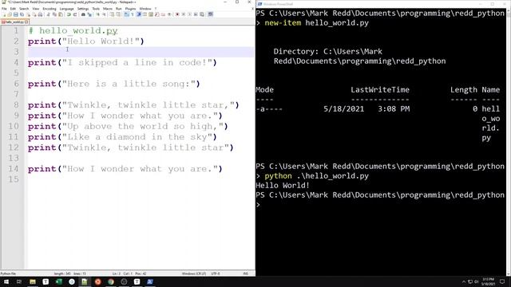Image resolution: width=511 pixels, height=287 pixels.
Task: Save the file using the toolbar Save icon
Action: click(x=16, y=14)
